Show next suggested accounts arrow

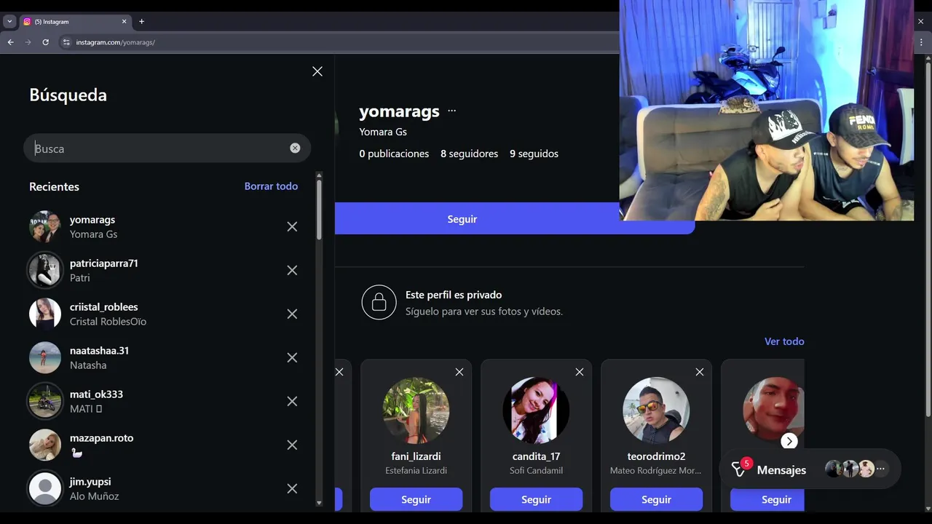pos(789,441)
